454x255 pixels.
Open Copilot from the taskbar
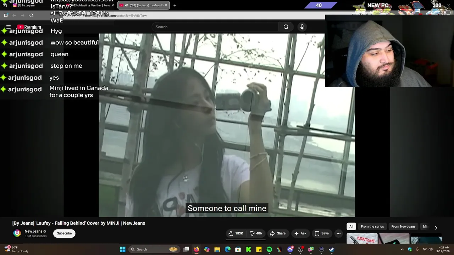coord(207,249)
